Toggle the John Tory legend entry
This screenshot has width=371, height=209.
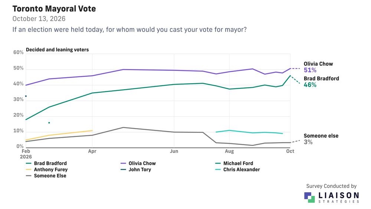tap(136, 170)
